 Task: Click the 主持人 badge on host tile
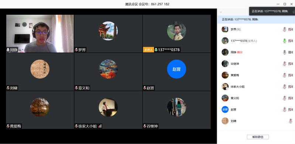pyautogui.click(x=148, y=50)
